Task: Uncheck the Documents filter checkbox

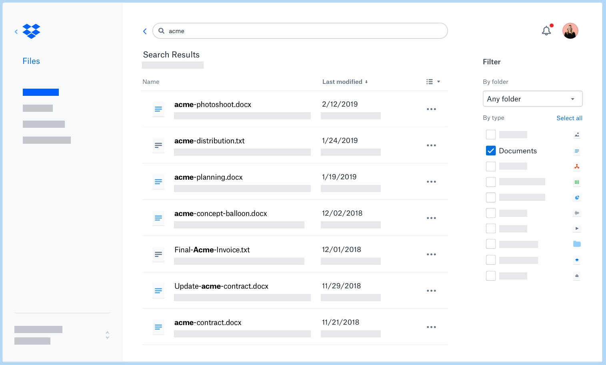Action: (490, 151)
